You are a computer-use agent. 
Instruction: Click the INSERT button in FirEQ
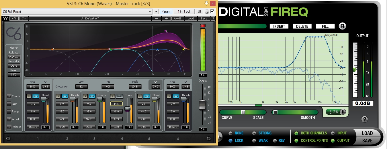click(x=279, y=26)
